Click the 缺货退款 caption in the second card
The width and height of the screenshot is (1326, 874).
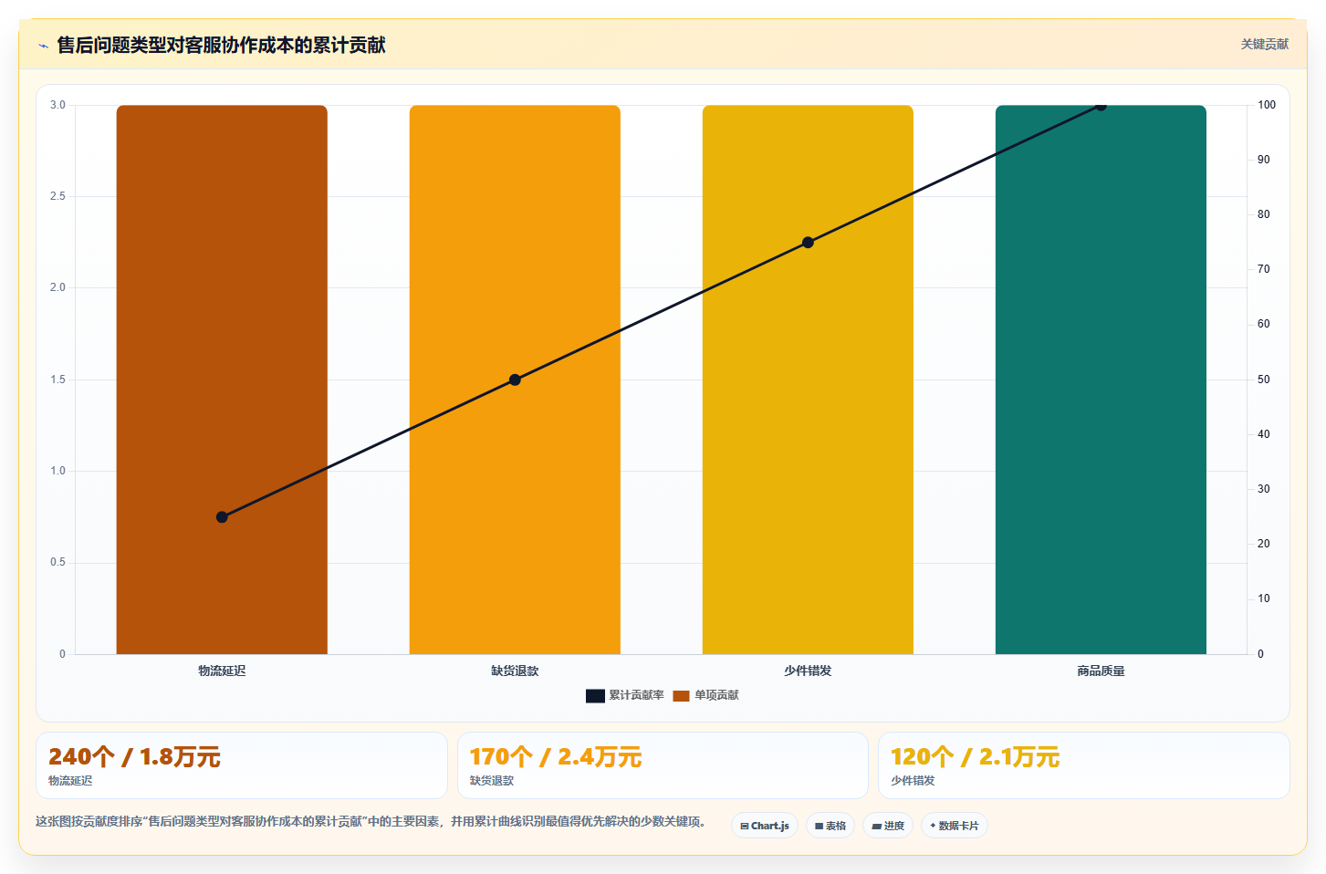click(492, 781)
